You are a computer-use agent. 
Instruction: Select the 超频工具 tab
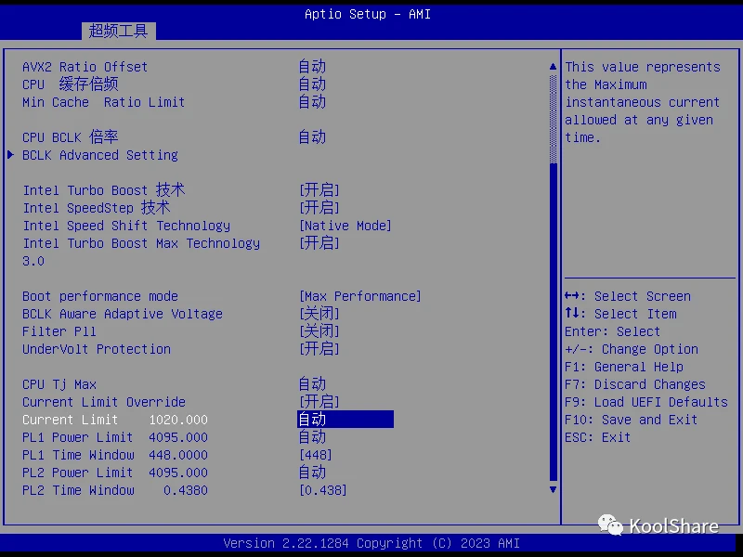pos(119,32)
